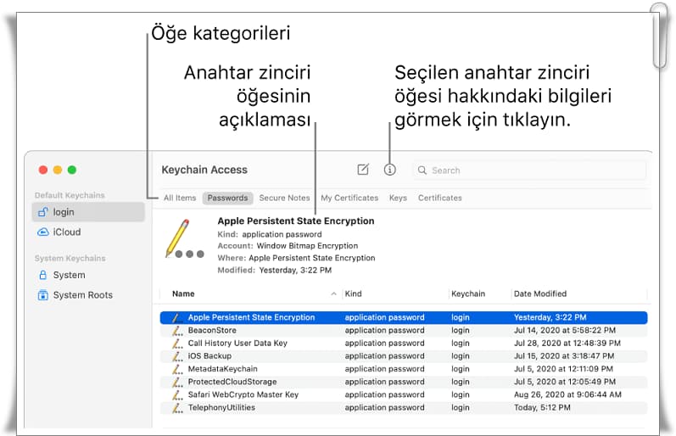676x436 pixels.
Task: Click the Jul 14, 2020 date cell
Action: click(x=565, y=330)
